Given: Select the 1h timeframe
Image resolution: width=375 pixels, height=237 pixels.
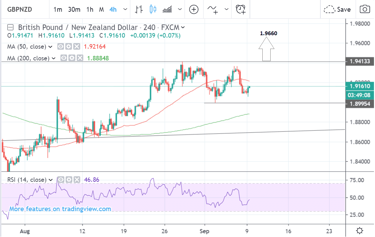Looking at the screenshot, I should click(90, 9).
